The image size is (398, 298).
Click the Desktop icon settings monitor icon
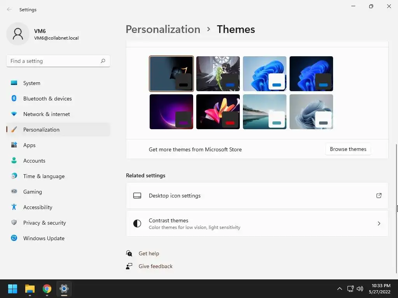tap(137, 196)
